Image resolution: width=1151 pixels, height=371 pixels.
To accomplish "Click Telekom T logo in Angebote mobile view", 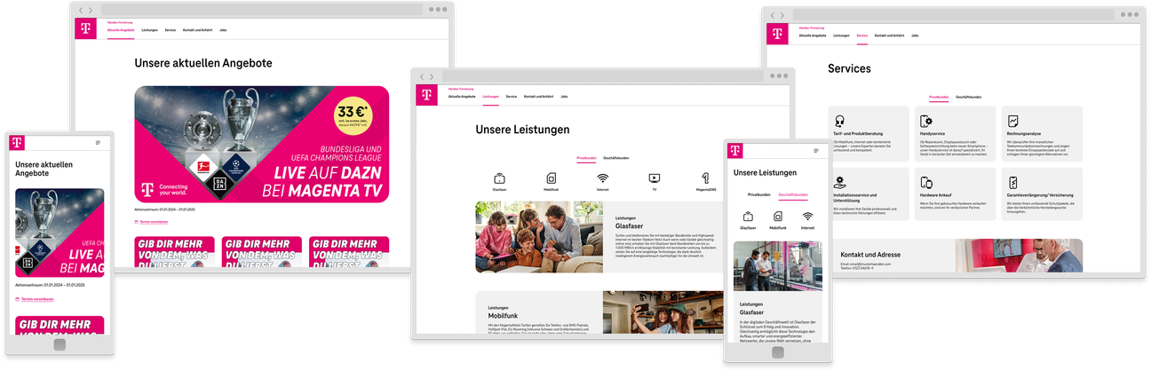I will (17, 143).
